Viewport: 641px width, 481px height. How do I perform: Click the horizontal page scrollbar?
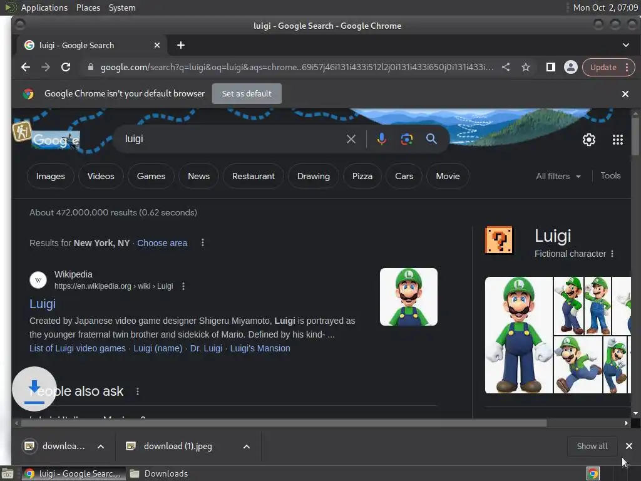[284, 423]
